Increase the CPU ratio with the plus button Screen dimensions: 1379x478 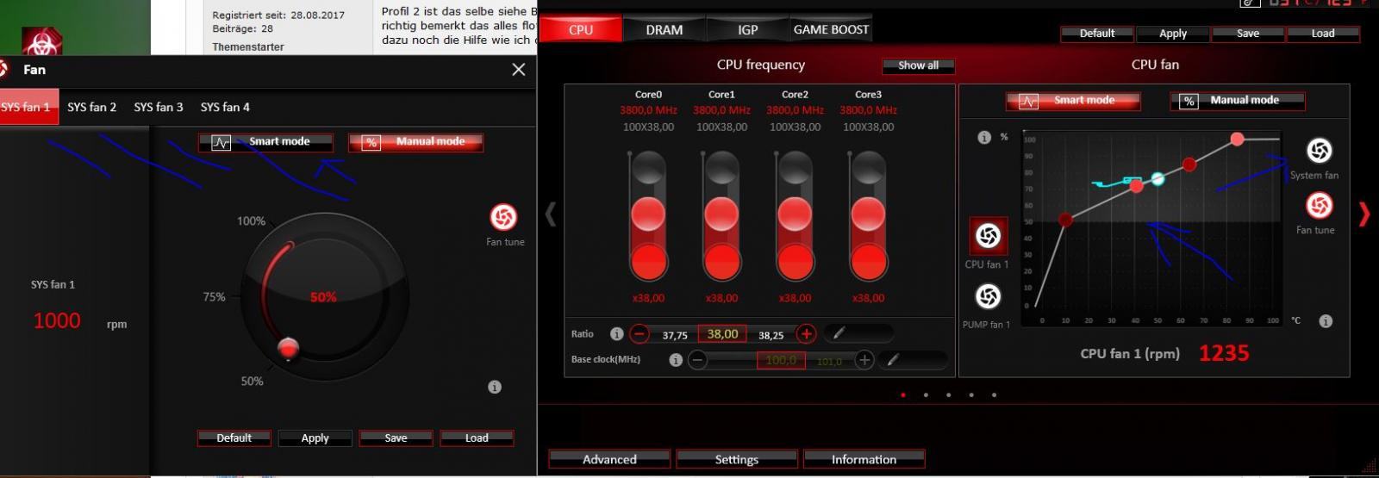click(806, 334)
